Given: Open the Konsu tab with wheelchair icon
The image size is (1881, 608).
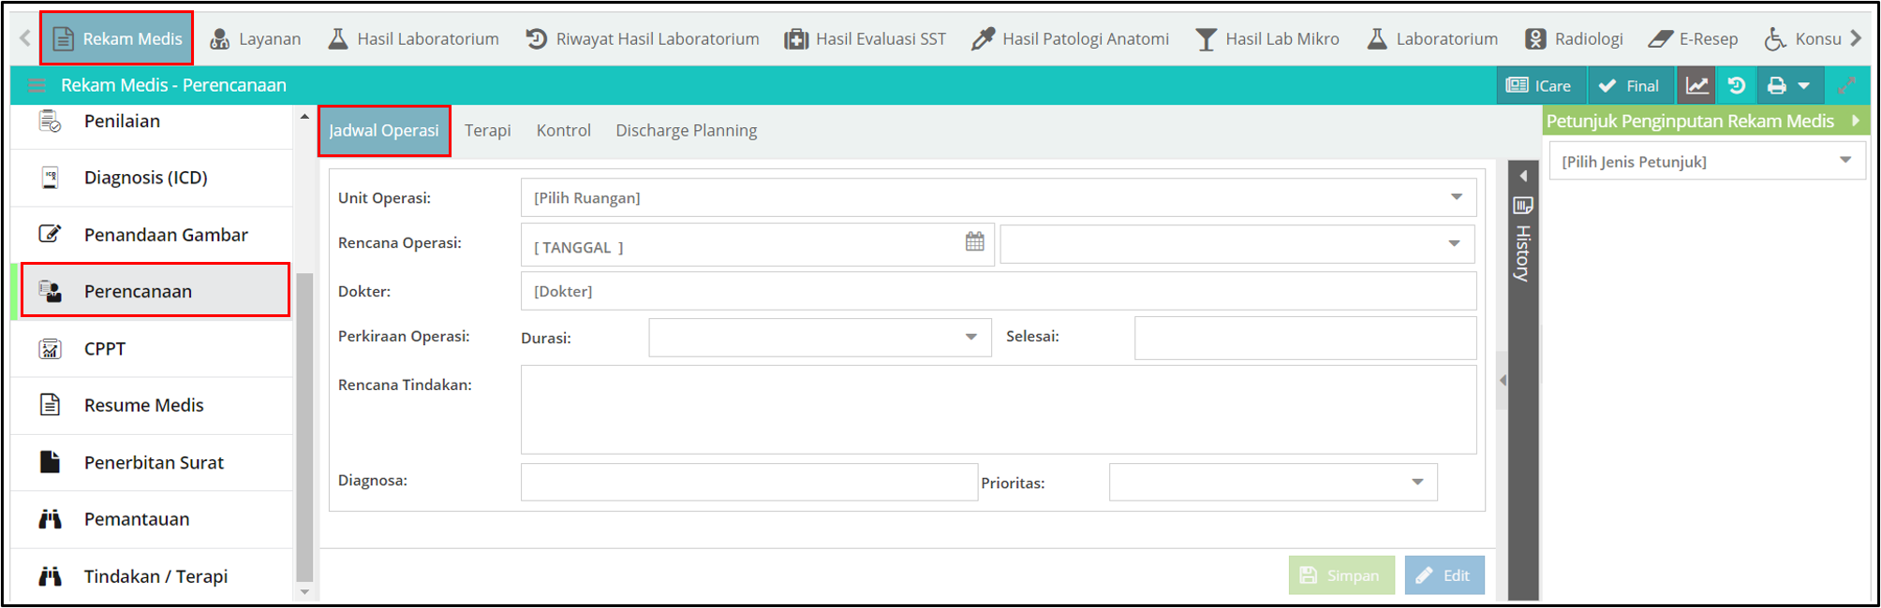Looking at the screenshot, I should point(1803,38).
